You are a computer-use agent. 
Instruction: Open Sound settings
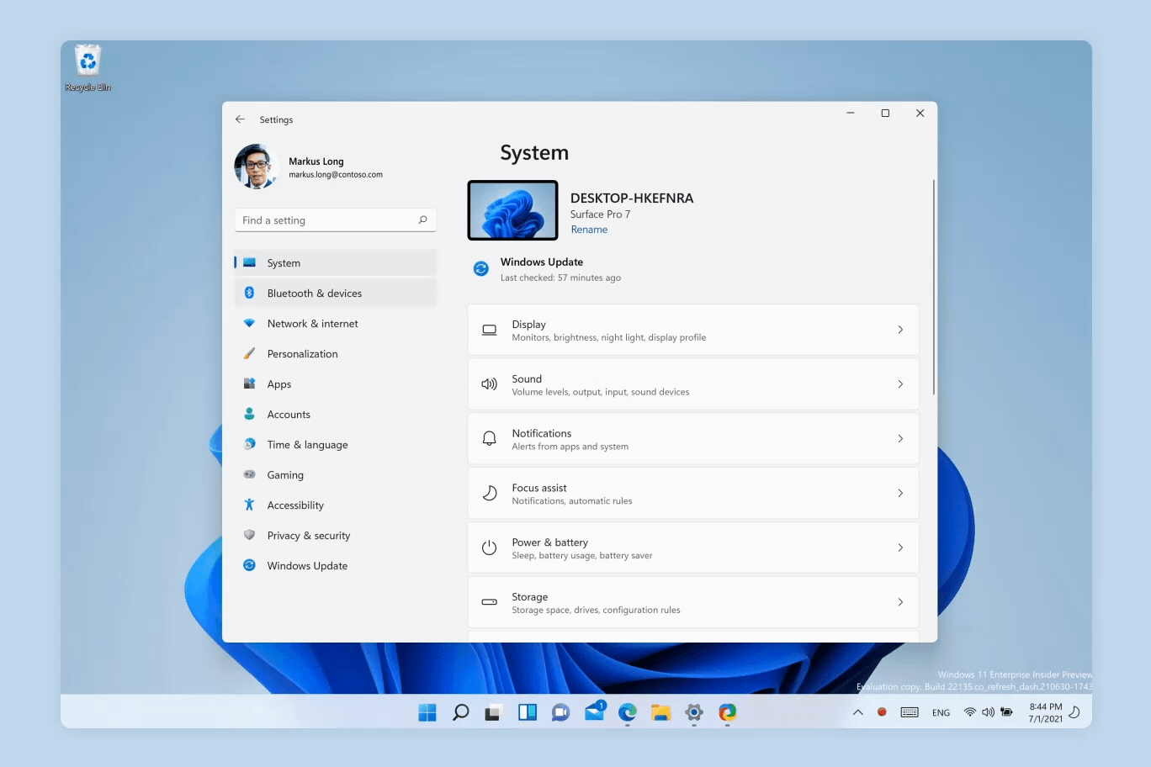point(692,383)
